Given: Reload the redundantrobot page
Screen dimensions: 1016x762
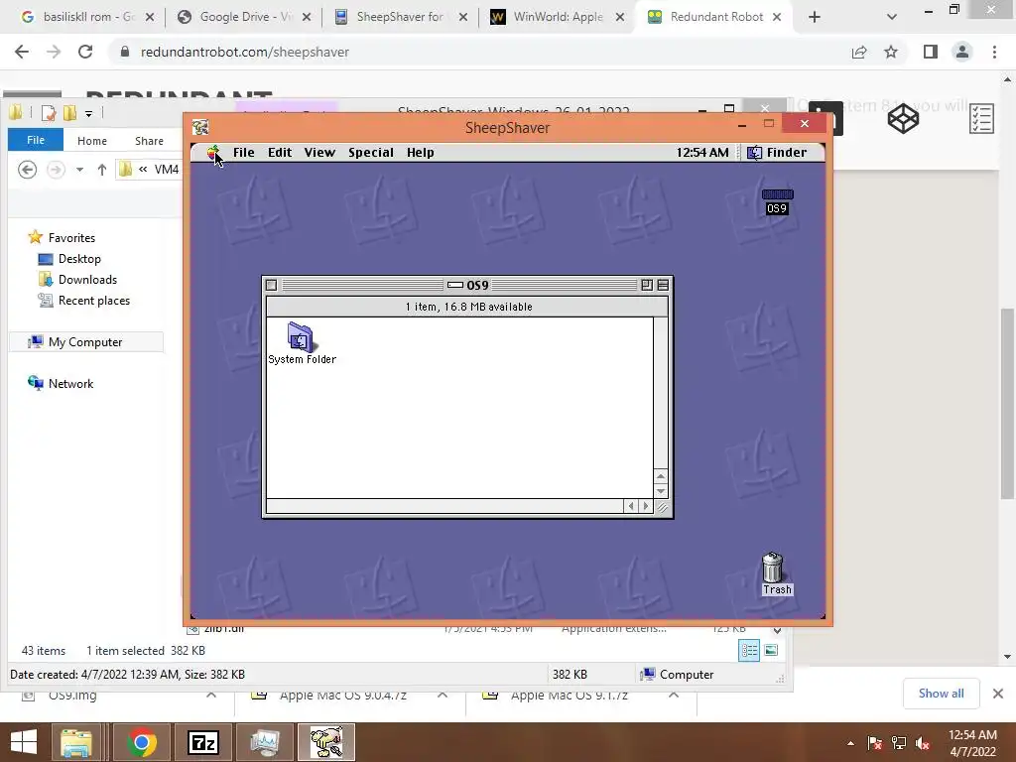Looking at the screenshot, I should [85, 52].
